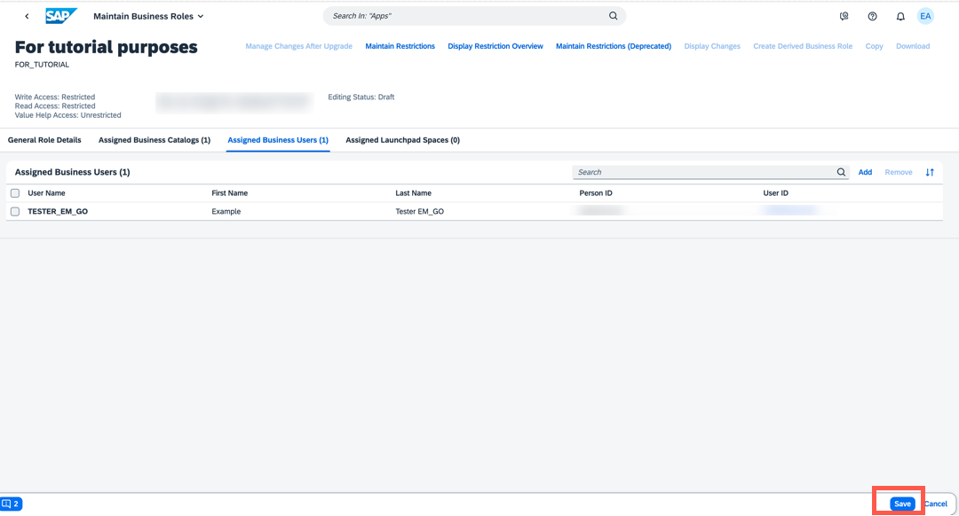959x516 pixels.
Task: Click Add to assign a business user
Action: (x=865, y=172)
